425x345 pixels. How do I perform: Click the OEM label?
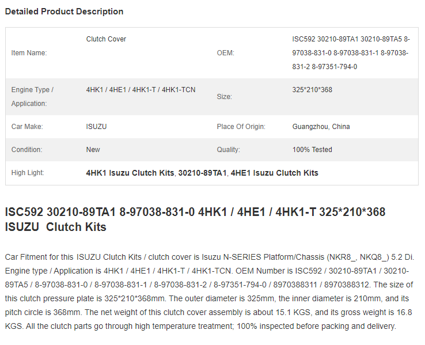pyautogui.click(x=225, y=53)
